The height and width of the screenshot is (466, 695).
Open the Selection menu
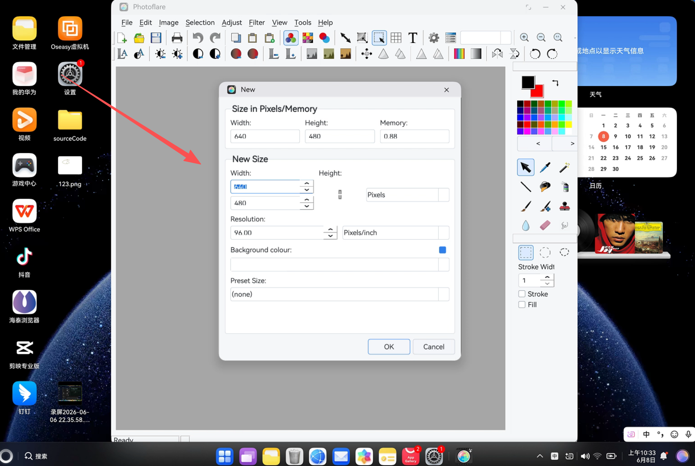click(200, 22)
